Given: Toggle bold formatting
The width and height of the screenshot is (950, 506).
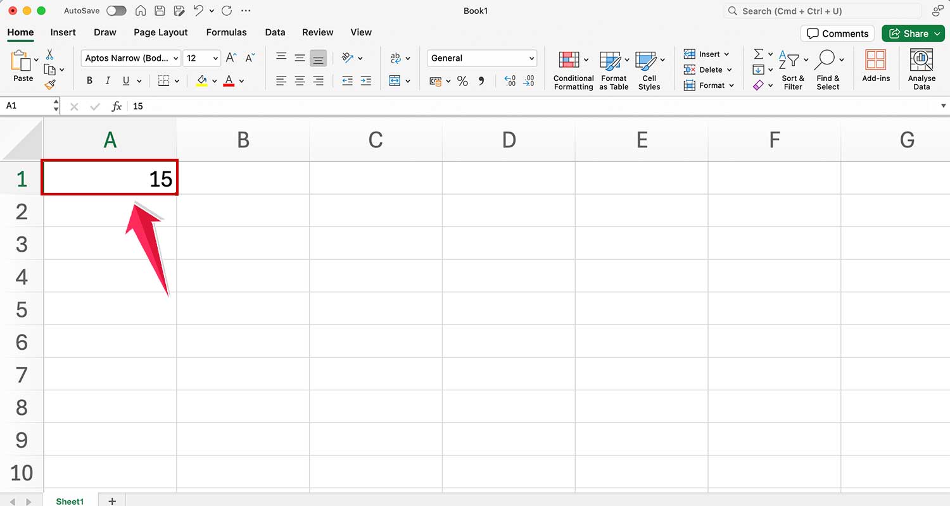Looking at the screenshot, I should click(x=89, y=81).
